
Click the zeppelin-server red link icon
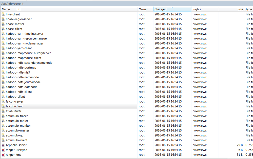click(x=3, y=145)
